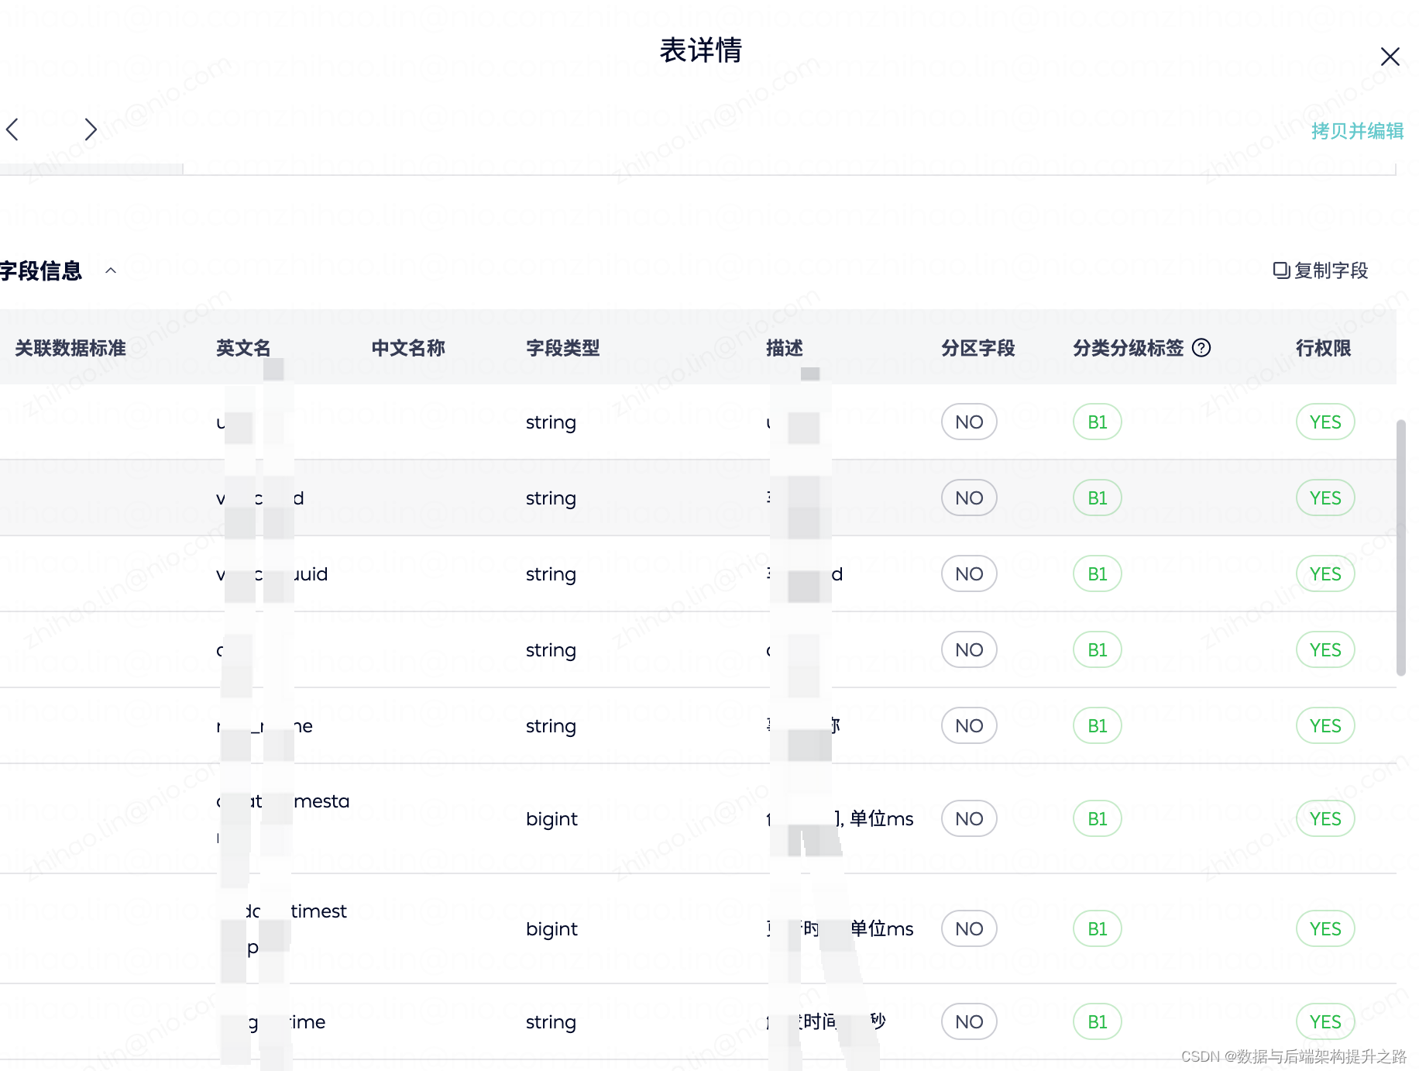
Task: Click NO tag in highlighted second row
Action: (x=969, y=498)
